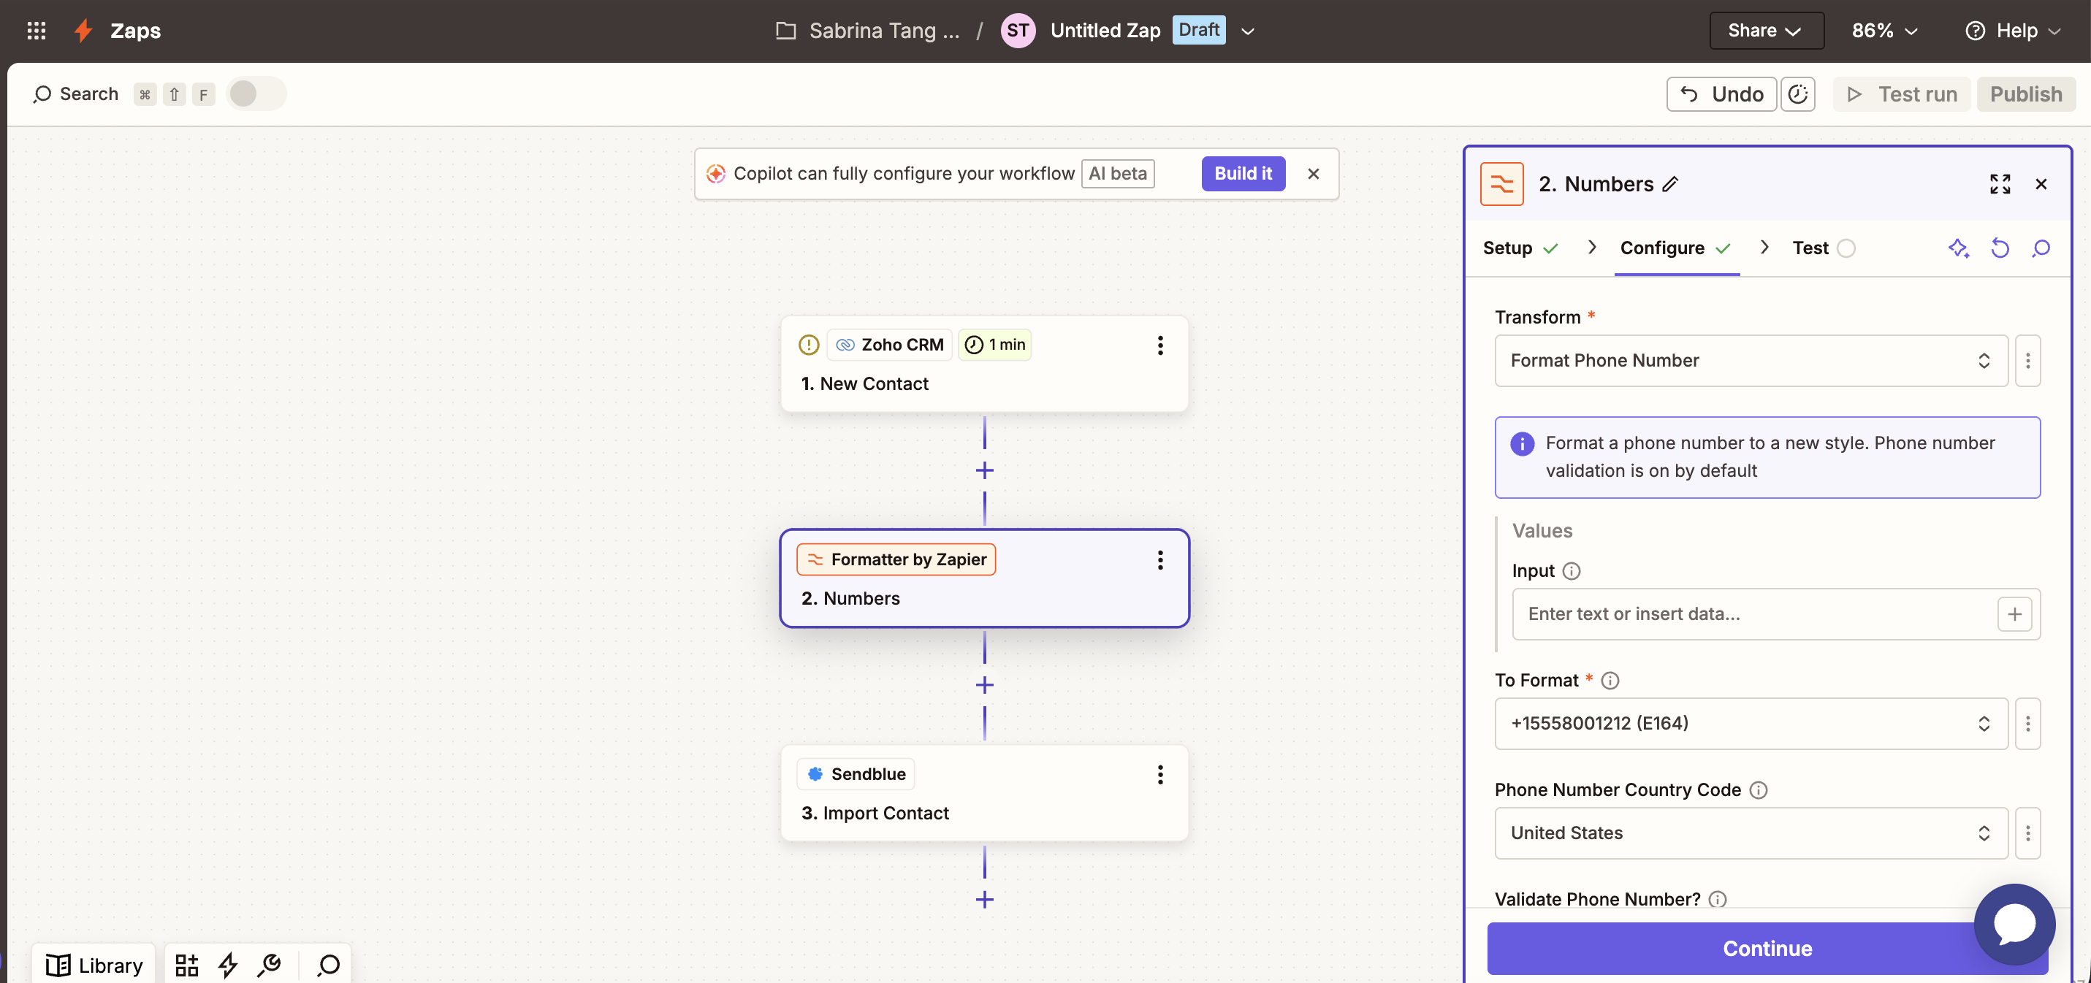This screenshot has height=983, width=2091.
Task: Open the chat support bubble
Action: click(2015, 924)
